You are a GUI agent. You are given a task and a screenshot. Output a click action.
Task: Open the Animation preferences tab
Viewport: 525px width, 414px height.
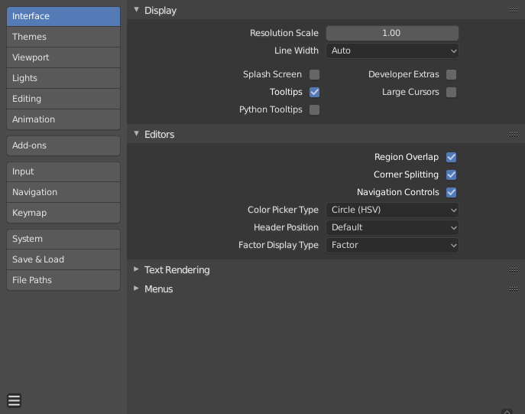tap(63, 119)
